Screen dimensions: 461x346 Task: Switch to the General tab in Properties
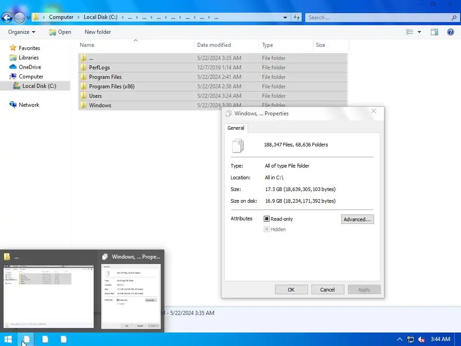coord(236,128)
